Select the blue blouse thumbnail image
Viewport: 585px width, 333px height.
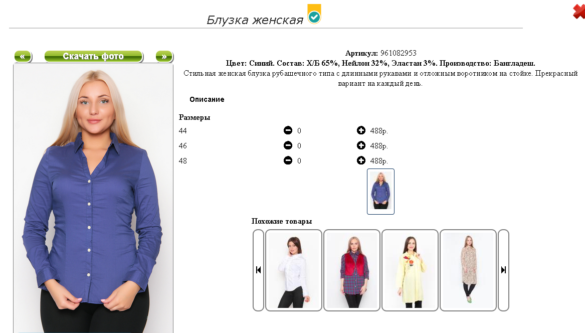(380, 192)
